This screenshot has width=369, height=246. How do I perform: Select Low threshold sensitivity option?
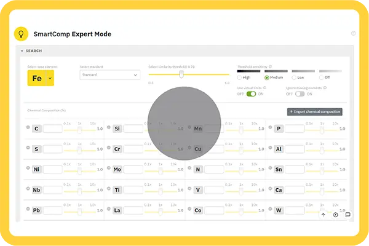[x=294, y=78]
